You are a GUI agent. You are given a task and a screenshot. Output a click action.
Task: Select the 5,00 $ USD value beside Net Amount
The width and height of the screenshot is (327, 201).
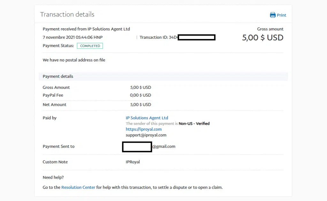click(141, 105)
